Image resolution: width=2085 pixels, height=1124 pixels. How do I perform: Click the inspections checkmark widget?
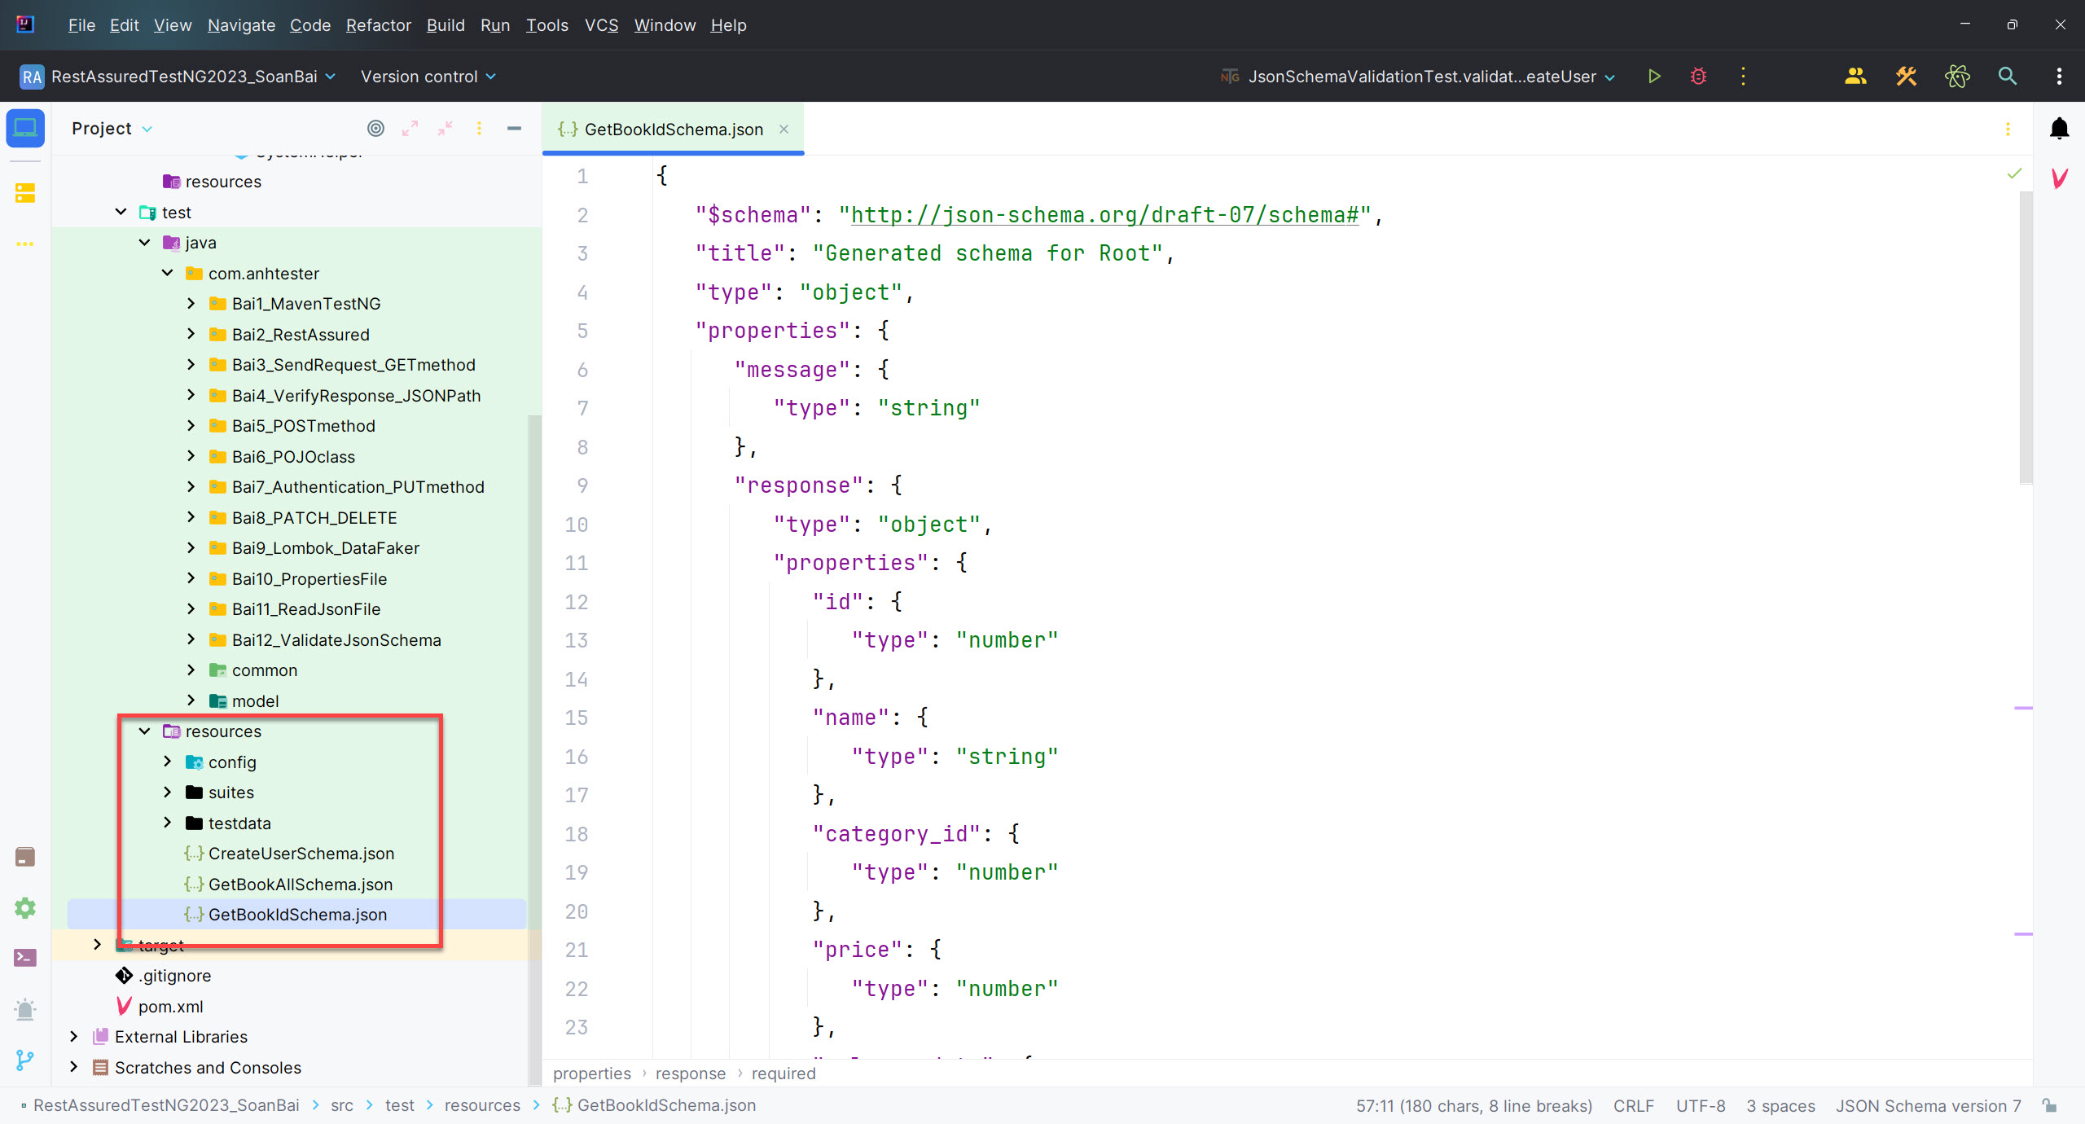click(x=2014, y=173)
